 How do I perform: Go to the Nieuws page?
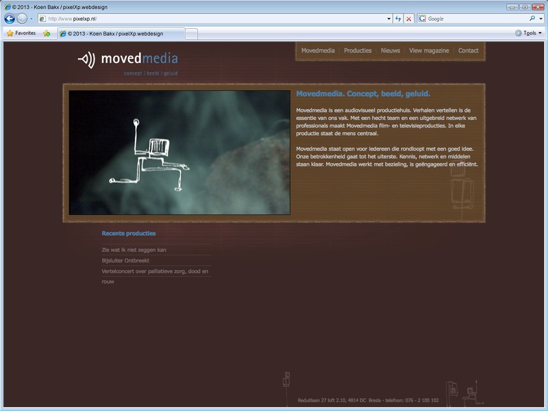390,51
